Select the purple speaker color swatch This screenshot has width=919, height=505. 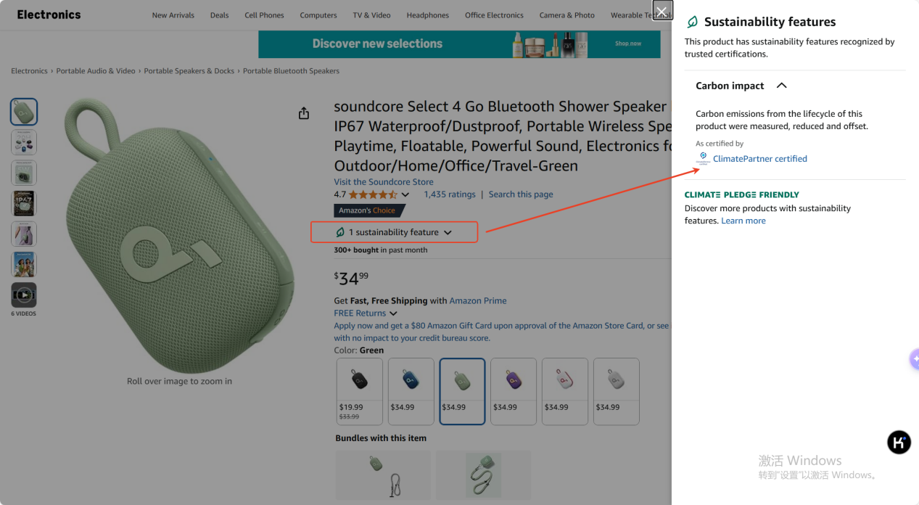(x=514, y=391)
